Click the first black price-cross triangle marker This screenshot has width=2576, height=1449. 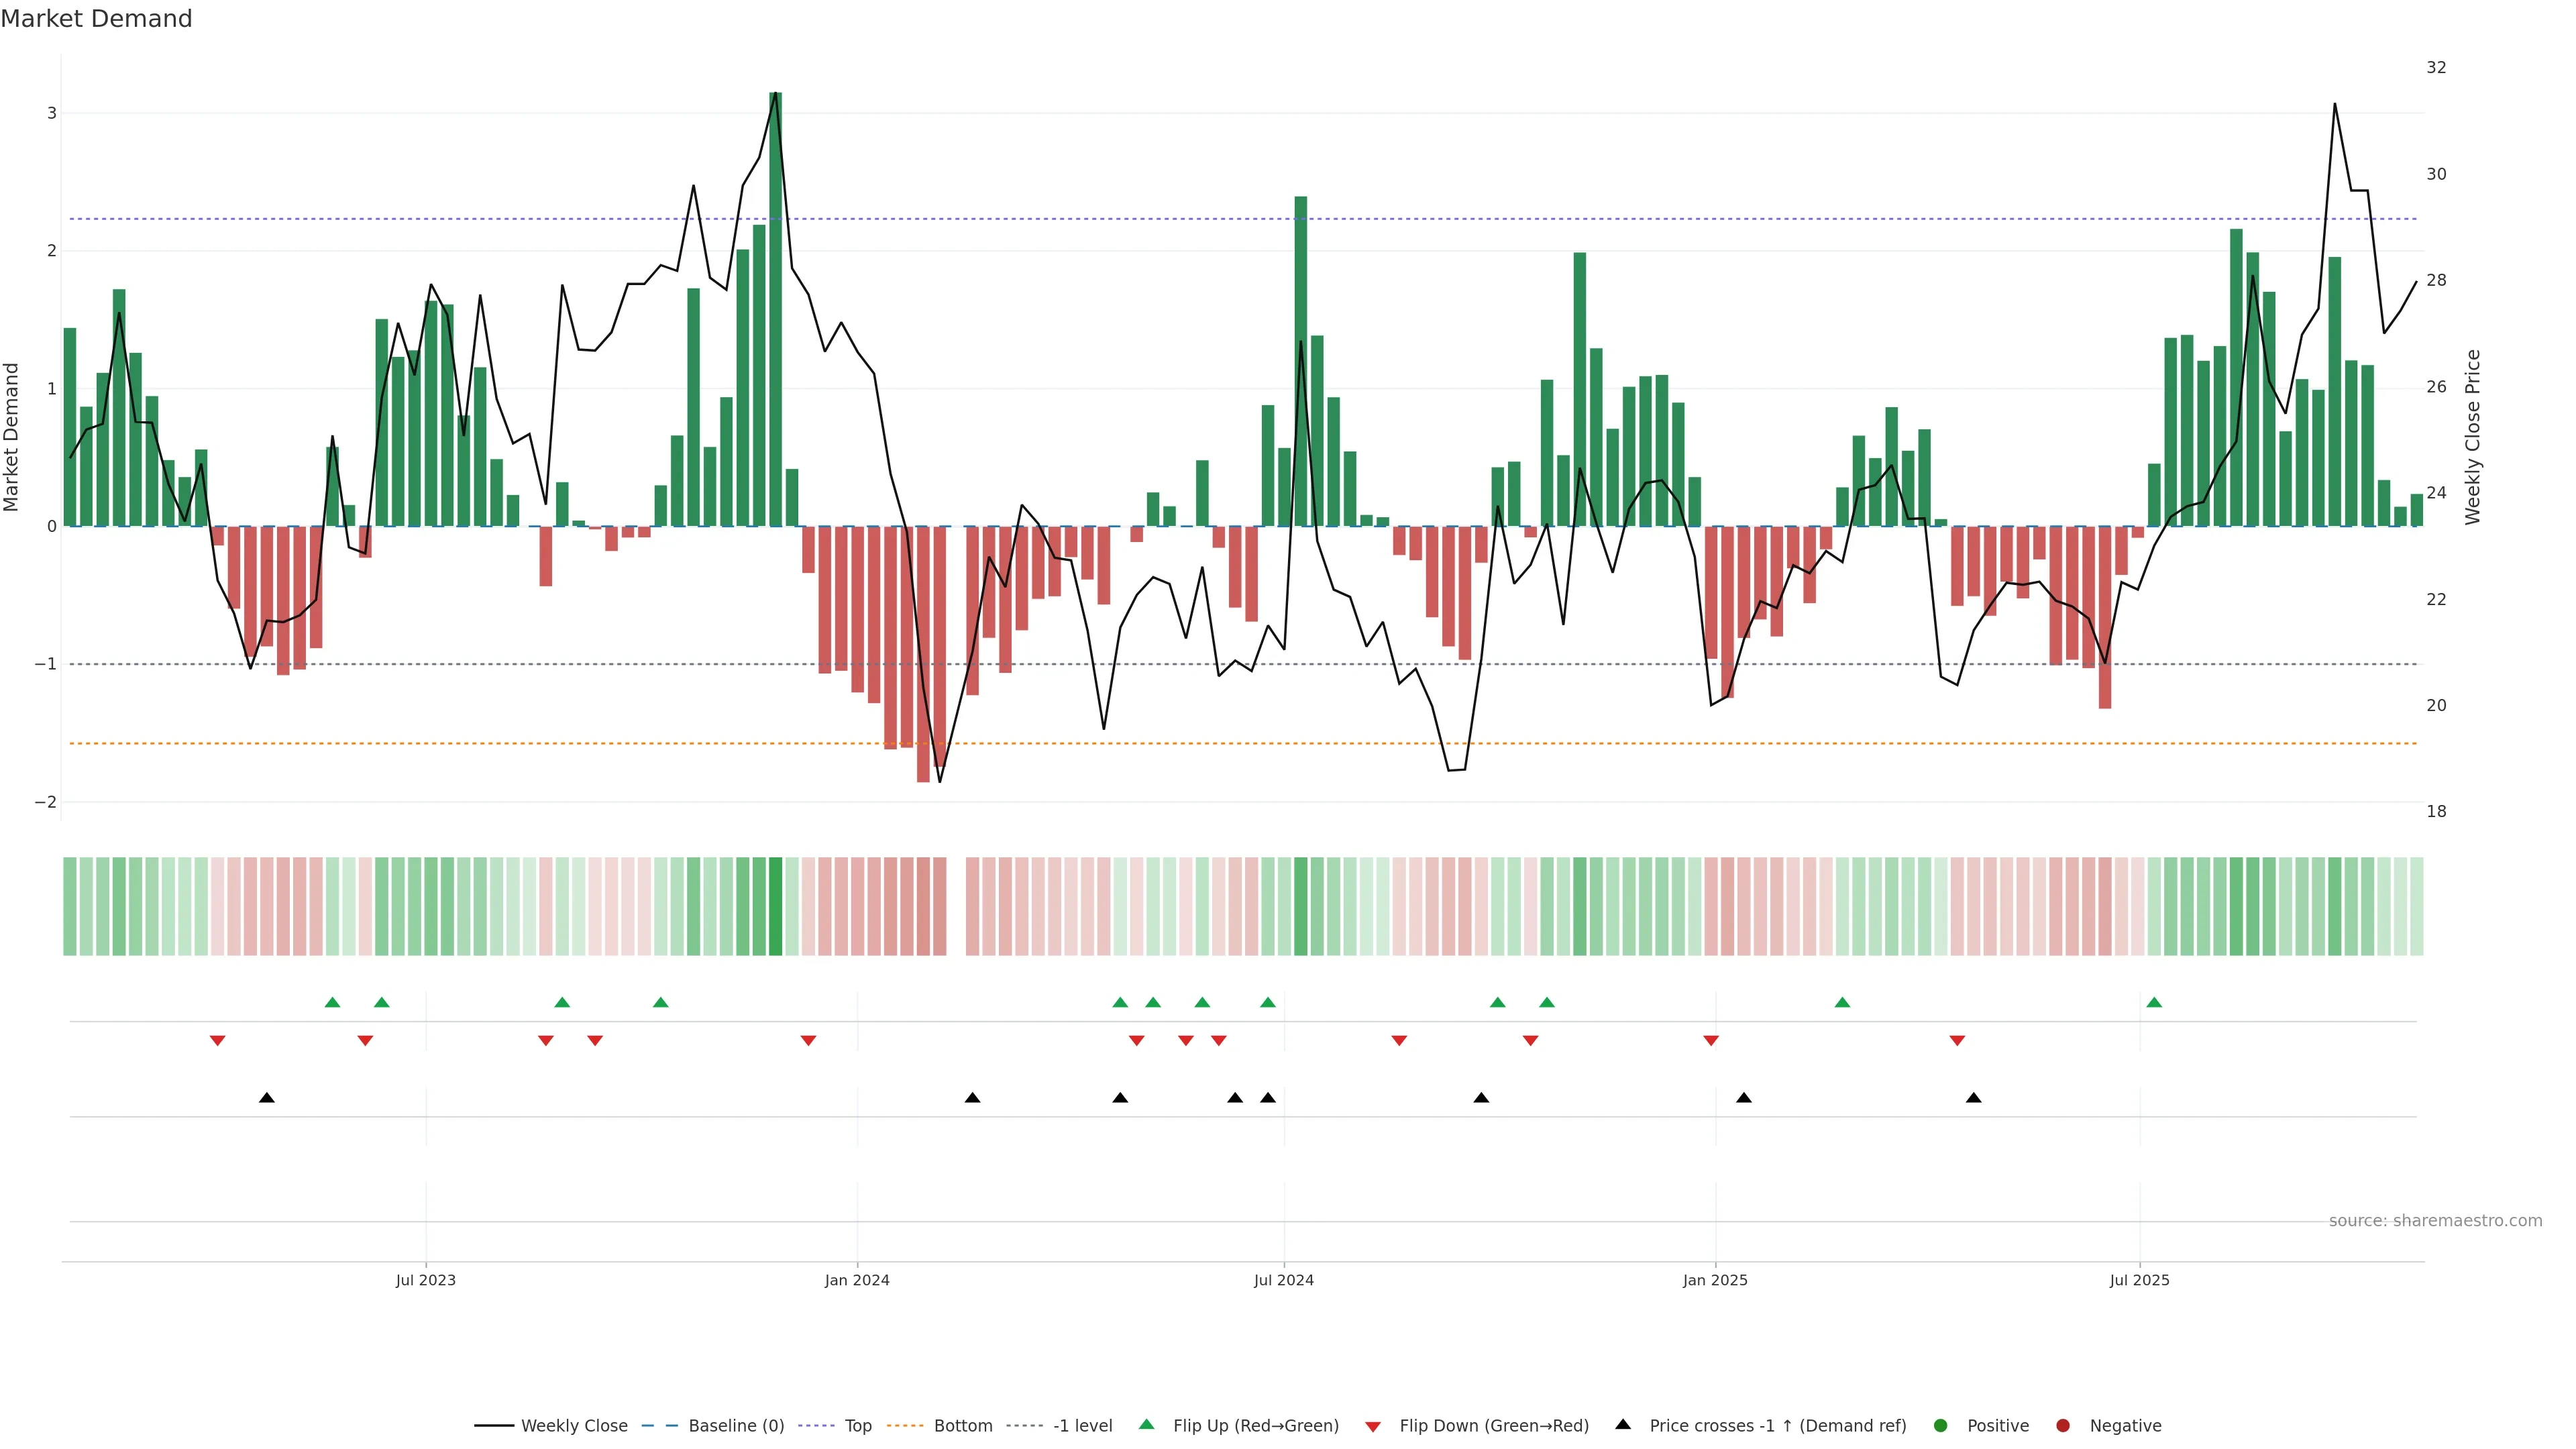tap(267, 1098)
